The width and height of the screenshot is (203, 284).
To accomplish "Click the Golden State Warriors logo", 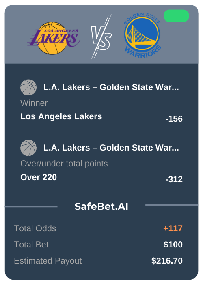I will coord(142,35).
